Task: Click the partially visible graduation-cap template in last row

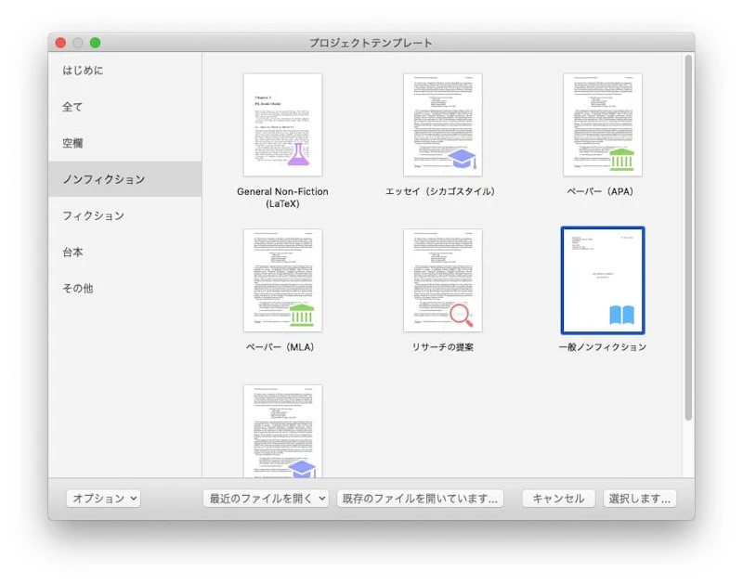Action: point(282,431)
